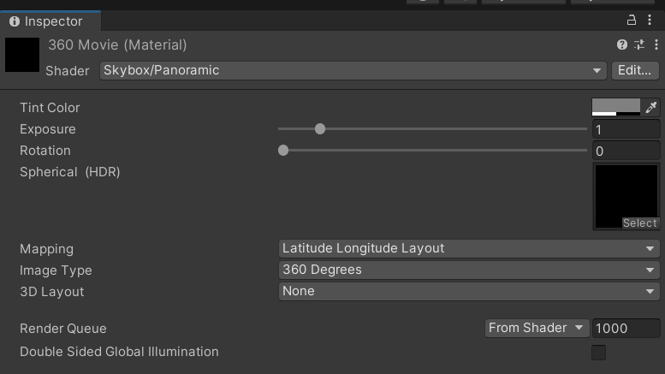
Task: Open the Skybox/Panoramic shader dropdown
Action: (x=353, y=71)
